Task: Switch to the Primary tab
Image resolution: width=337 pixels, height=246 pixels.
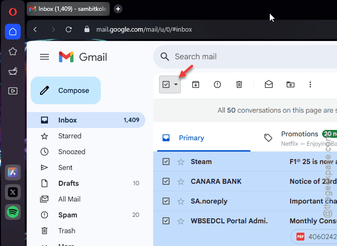Action: [x=204, y=138]
